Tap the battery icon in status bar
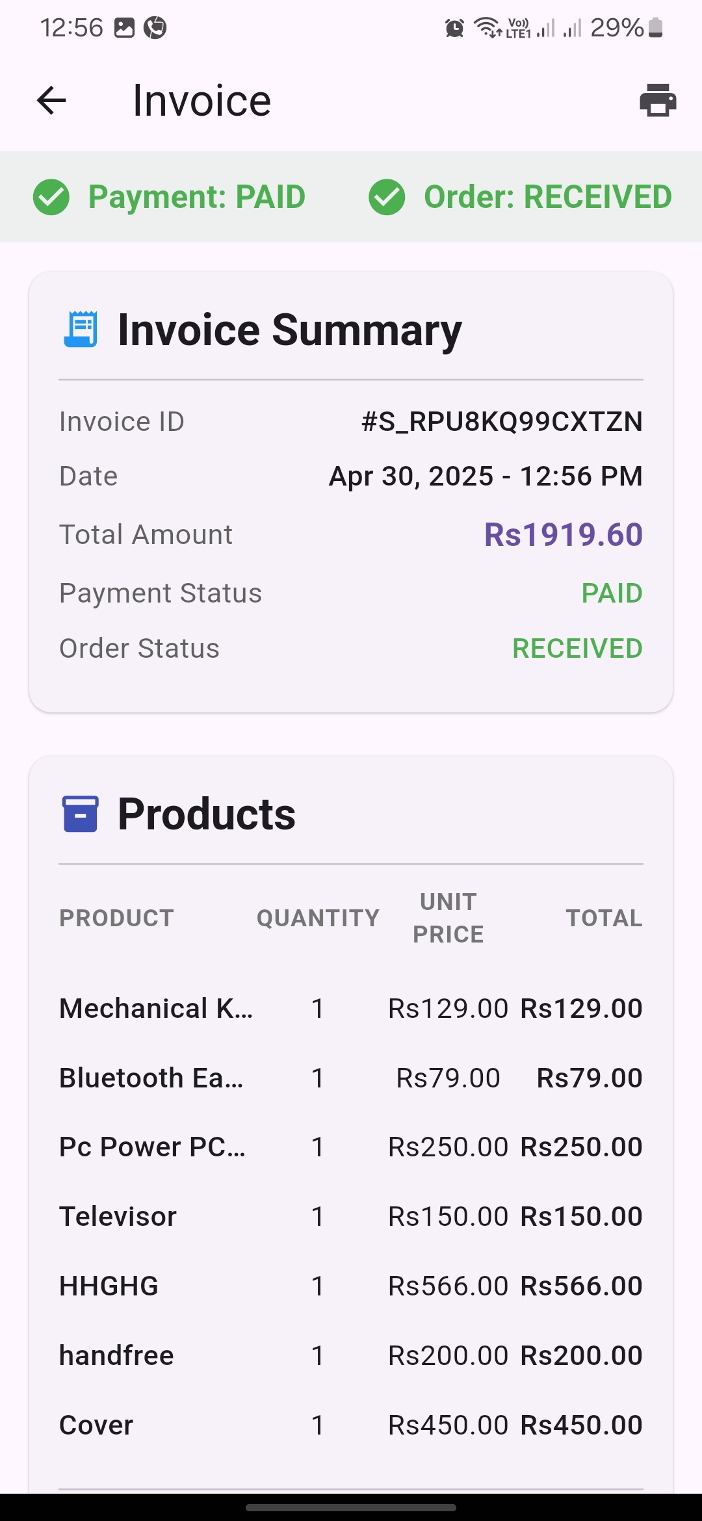The image size is (702, 1521). pyautogui.click(x=656, y=28)
